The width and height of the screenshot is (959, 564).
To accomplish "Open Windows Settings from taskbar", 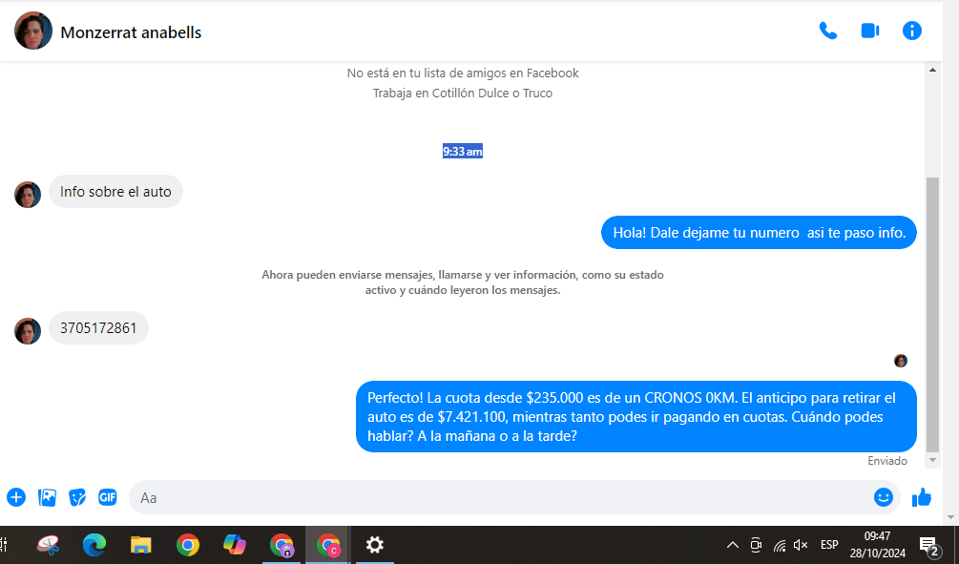I will 375,545.
